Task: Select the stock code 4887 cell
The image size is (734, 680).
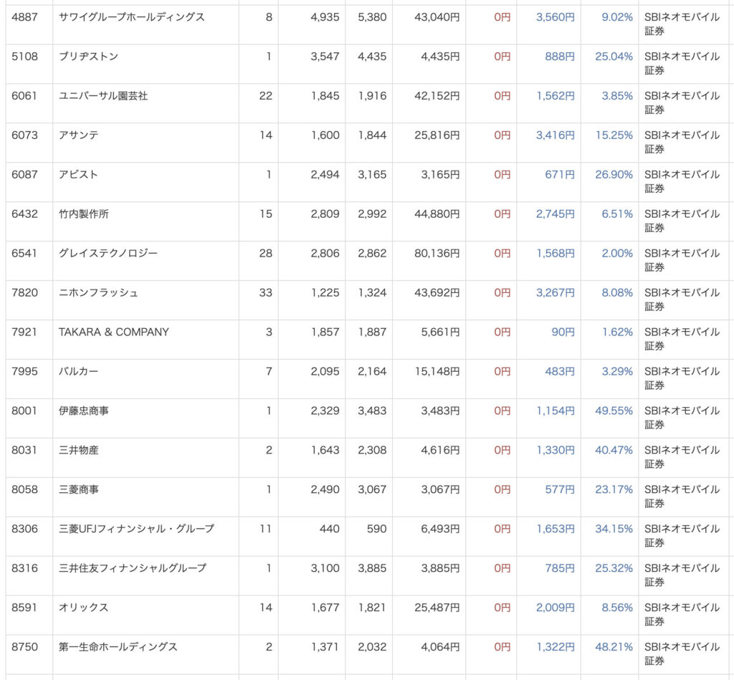Action: pos(24,17)
